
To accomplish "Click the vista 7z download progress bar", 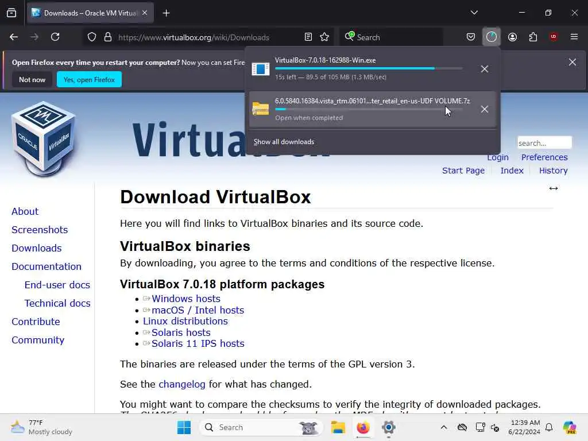I will pos(369,109).
